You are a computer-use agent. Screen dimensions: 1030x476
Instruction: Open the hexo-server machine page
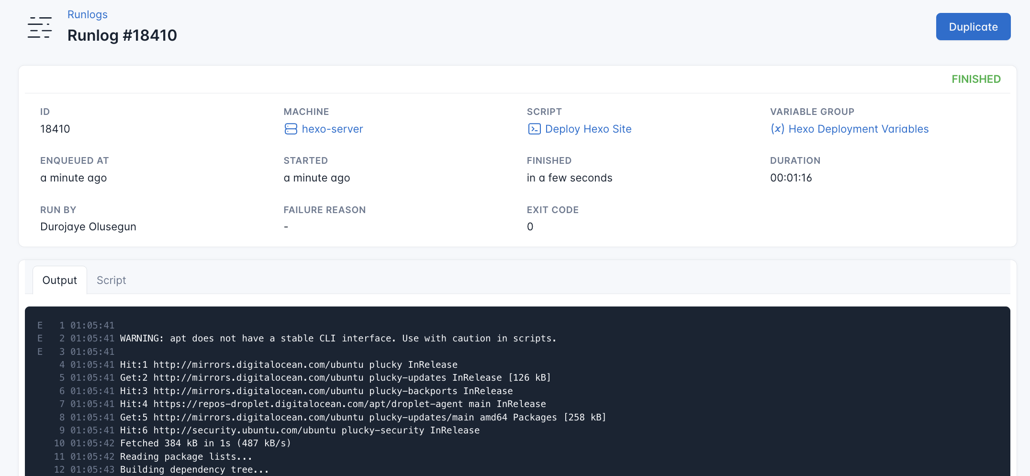click(x=333, y=129)
